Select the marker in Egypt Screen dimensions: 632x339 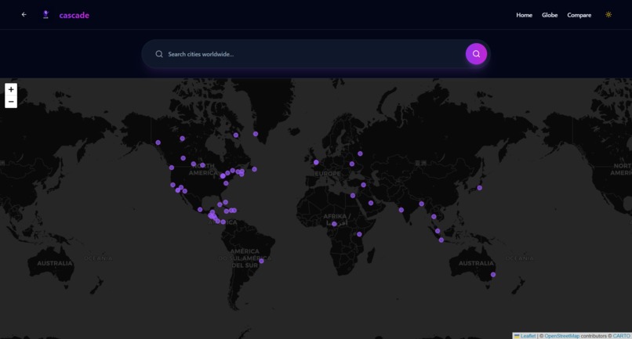[353, 196]
